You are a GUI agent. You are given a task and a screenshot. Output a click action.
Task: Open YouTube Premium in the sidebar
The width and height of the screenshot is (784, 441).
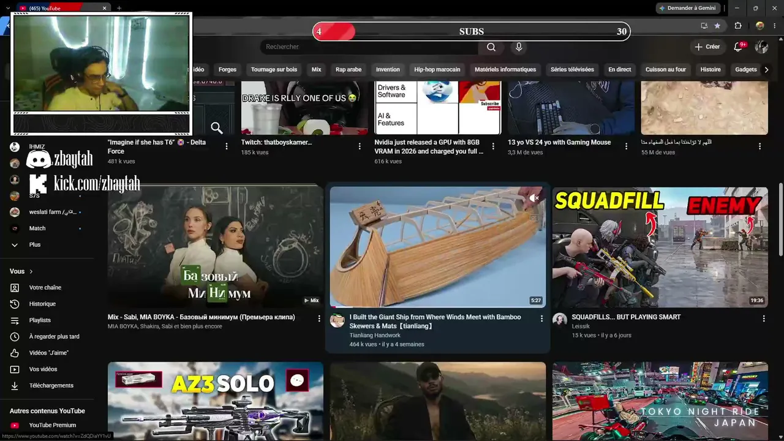[x=54, y=425]
